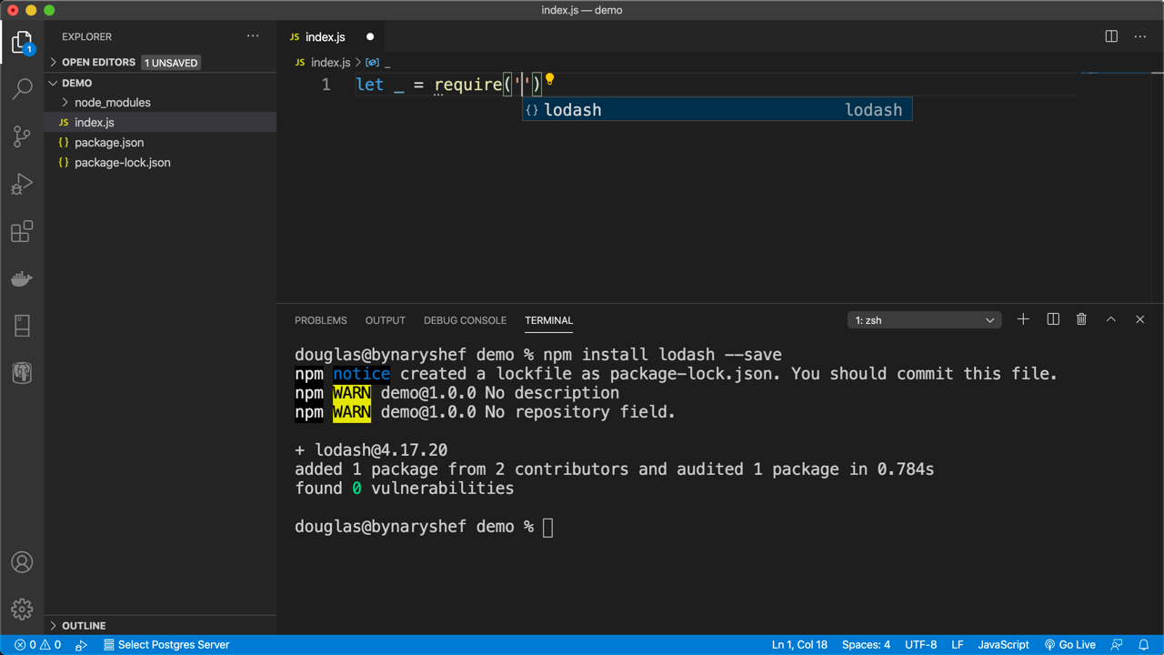Click Ln 1, Col 18 in status bar
The height and width of the screenshot is (655, 1164).
pyautogui.click(x=799, y=645)
